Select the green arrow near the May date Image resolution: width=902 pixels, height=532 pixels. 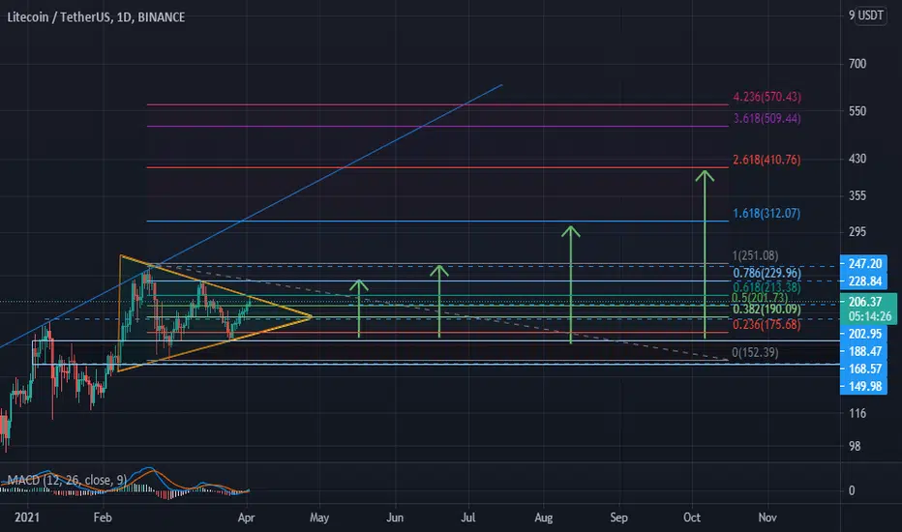click(x=359, y=309)
